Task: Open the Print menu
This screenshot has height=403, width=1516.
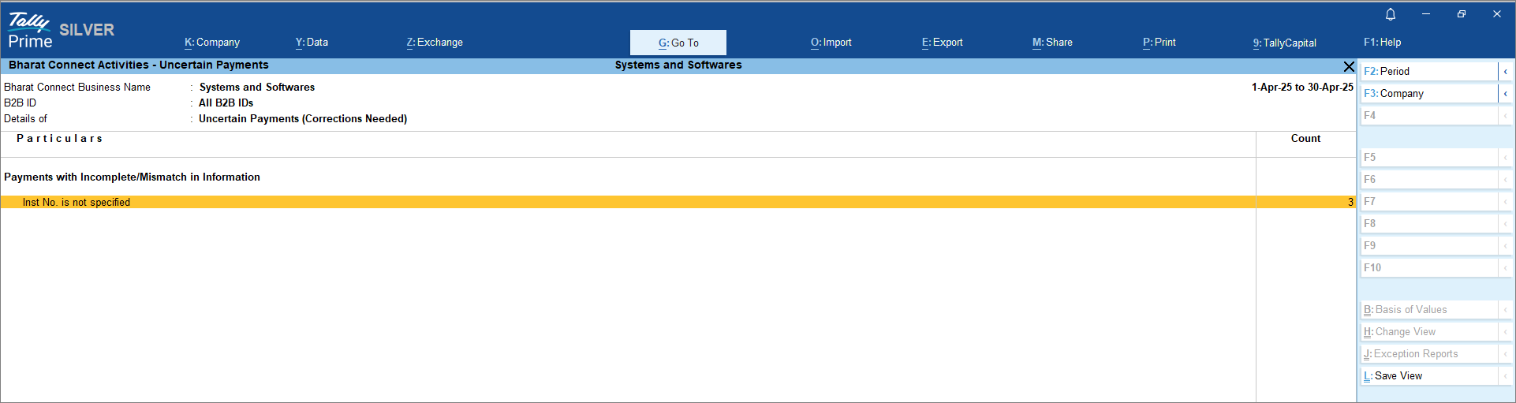Action: 1159,43
